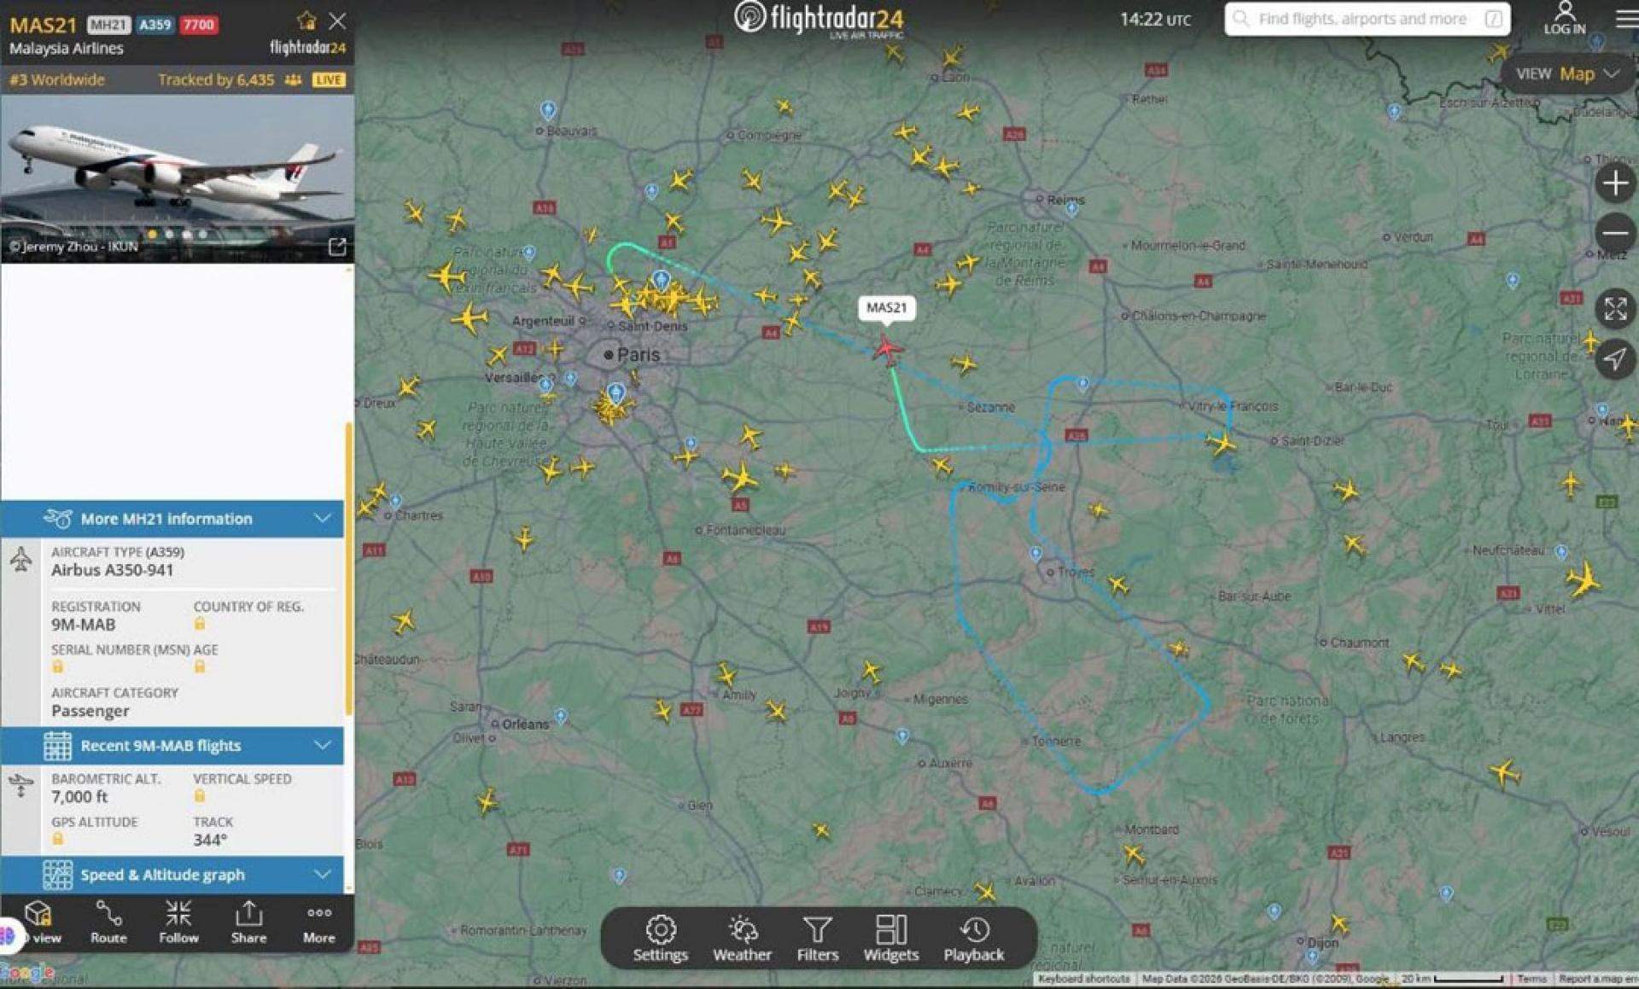This screenshot has width=1639, height=989.
Task: Open the Filters funnel tool
Action: (817, 939)
